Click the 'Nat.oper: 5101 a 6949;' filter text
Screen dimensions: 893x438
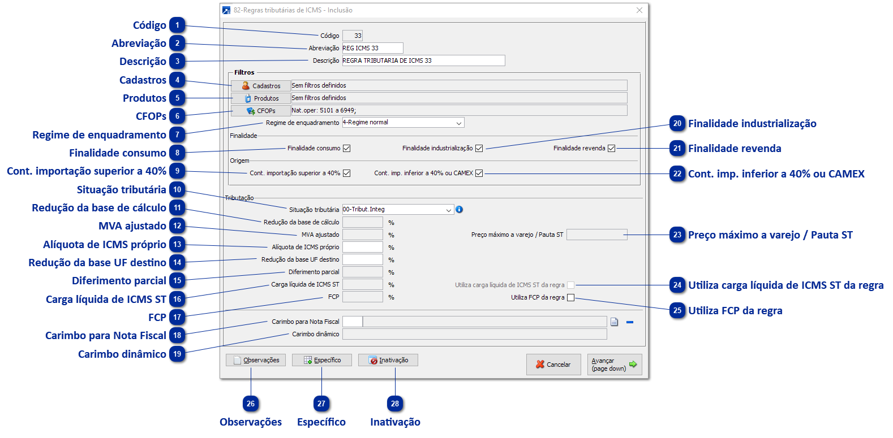click(x=324, y=110)
